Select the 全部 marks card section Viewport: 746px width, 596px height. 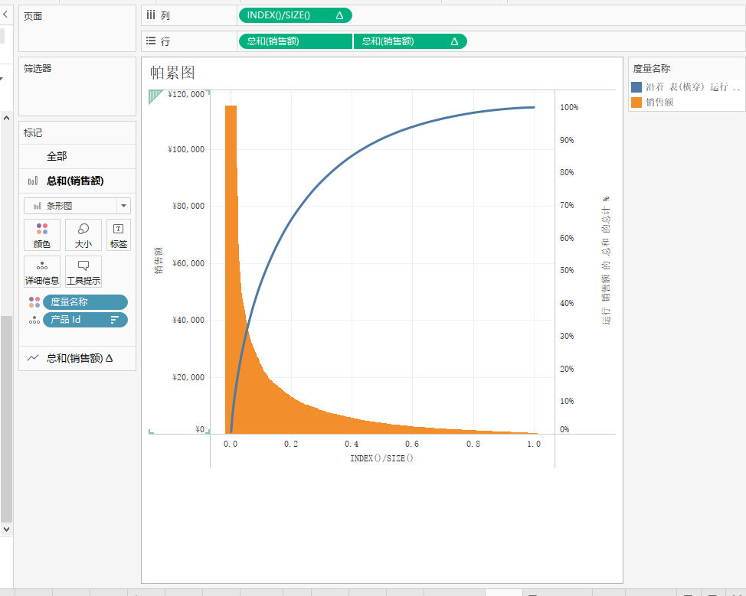(77, 156)
